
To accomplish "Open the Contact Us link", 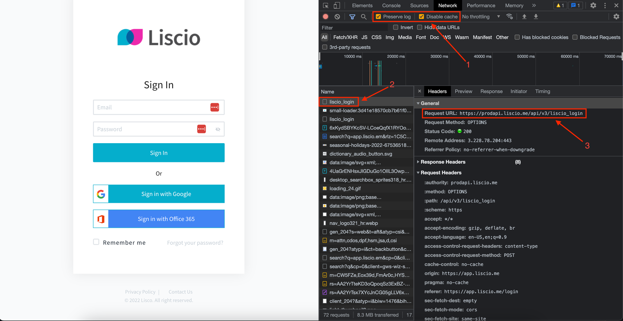I will [x=180, y=292].
